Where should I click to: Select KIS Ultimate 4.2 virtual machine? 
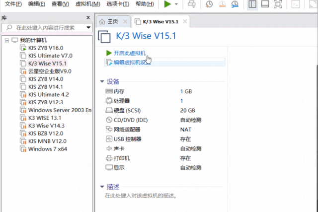coord(49,95)
